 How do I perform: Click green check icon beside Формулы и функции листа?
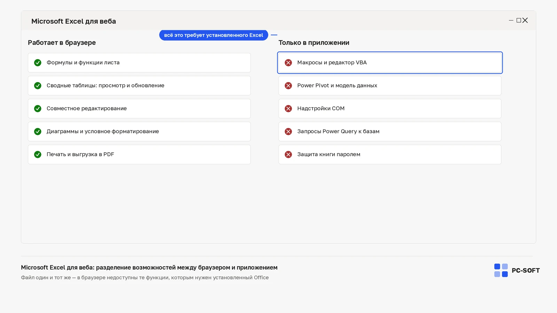[x=38, y=63]
